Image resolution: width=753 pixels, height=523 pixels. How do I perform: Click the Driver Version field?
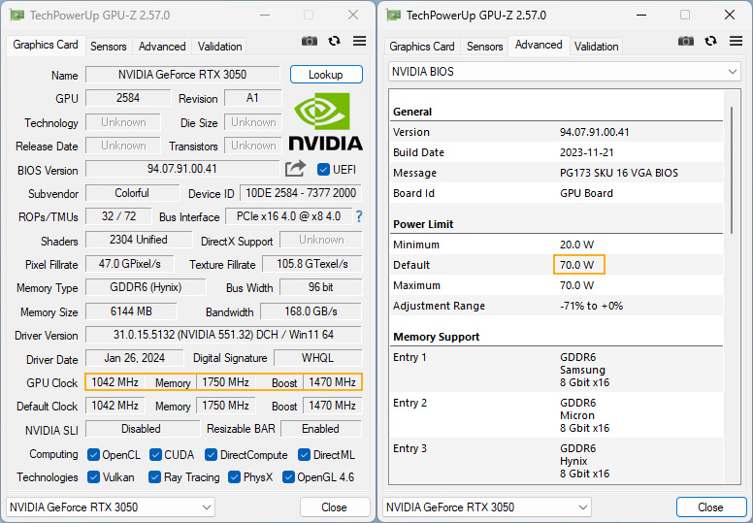click(x=223, y=335)
